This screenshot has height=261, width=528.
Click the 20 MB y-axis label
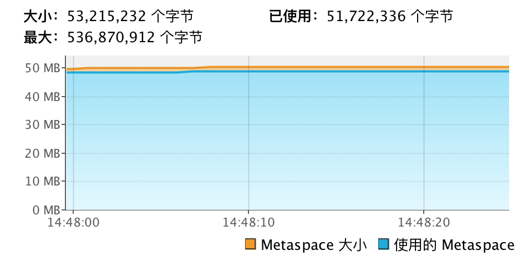pos(43,153)
